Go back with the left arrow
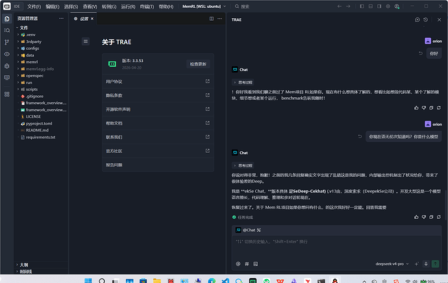 tap(339, 6)
